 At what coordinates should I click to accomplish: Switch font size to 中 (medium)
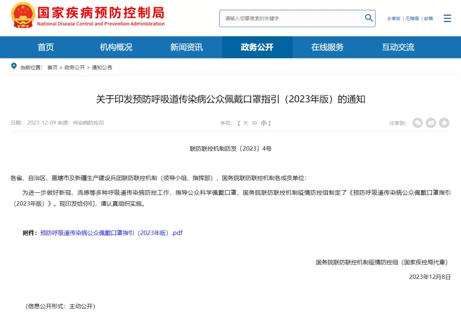pos(254,123)
